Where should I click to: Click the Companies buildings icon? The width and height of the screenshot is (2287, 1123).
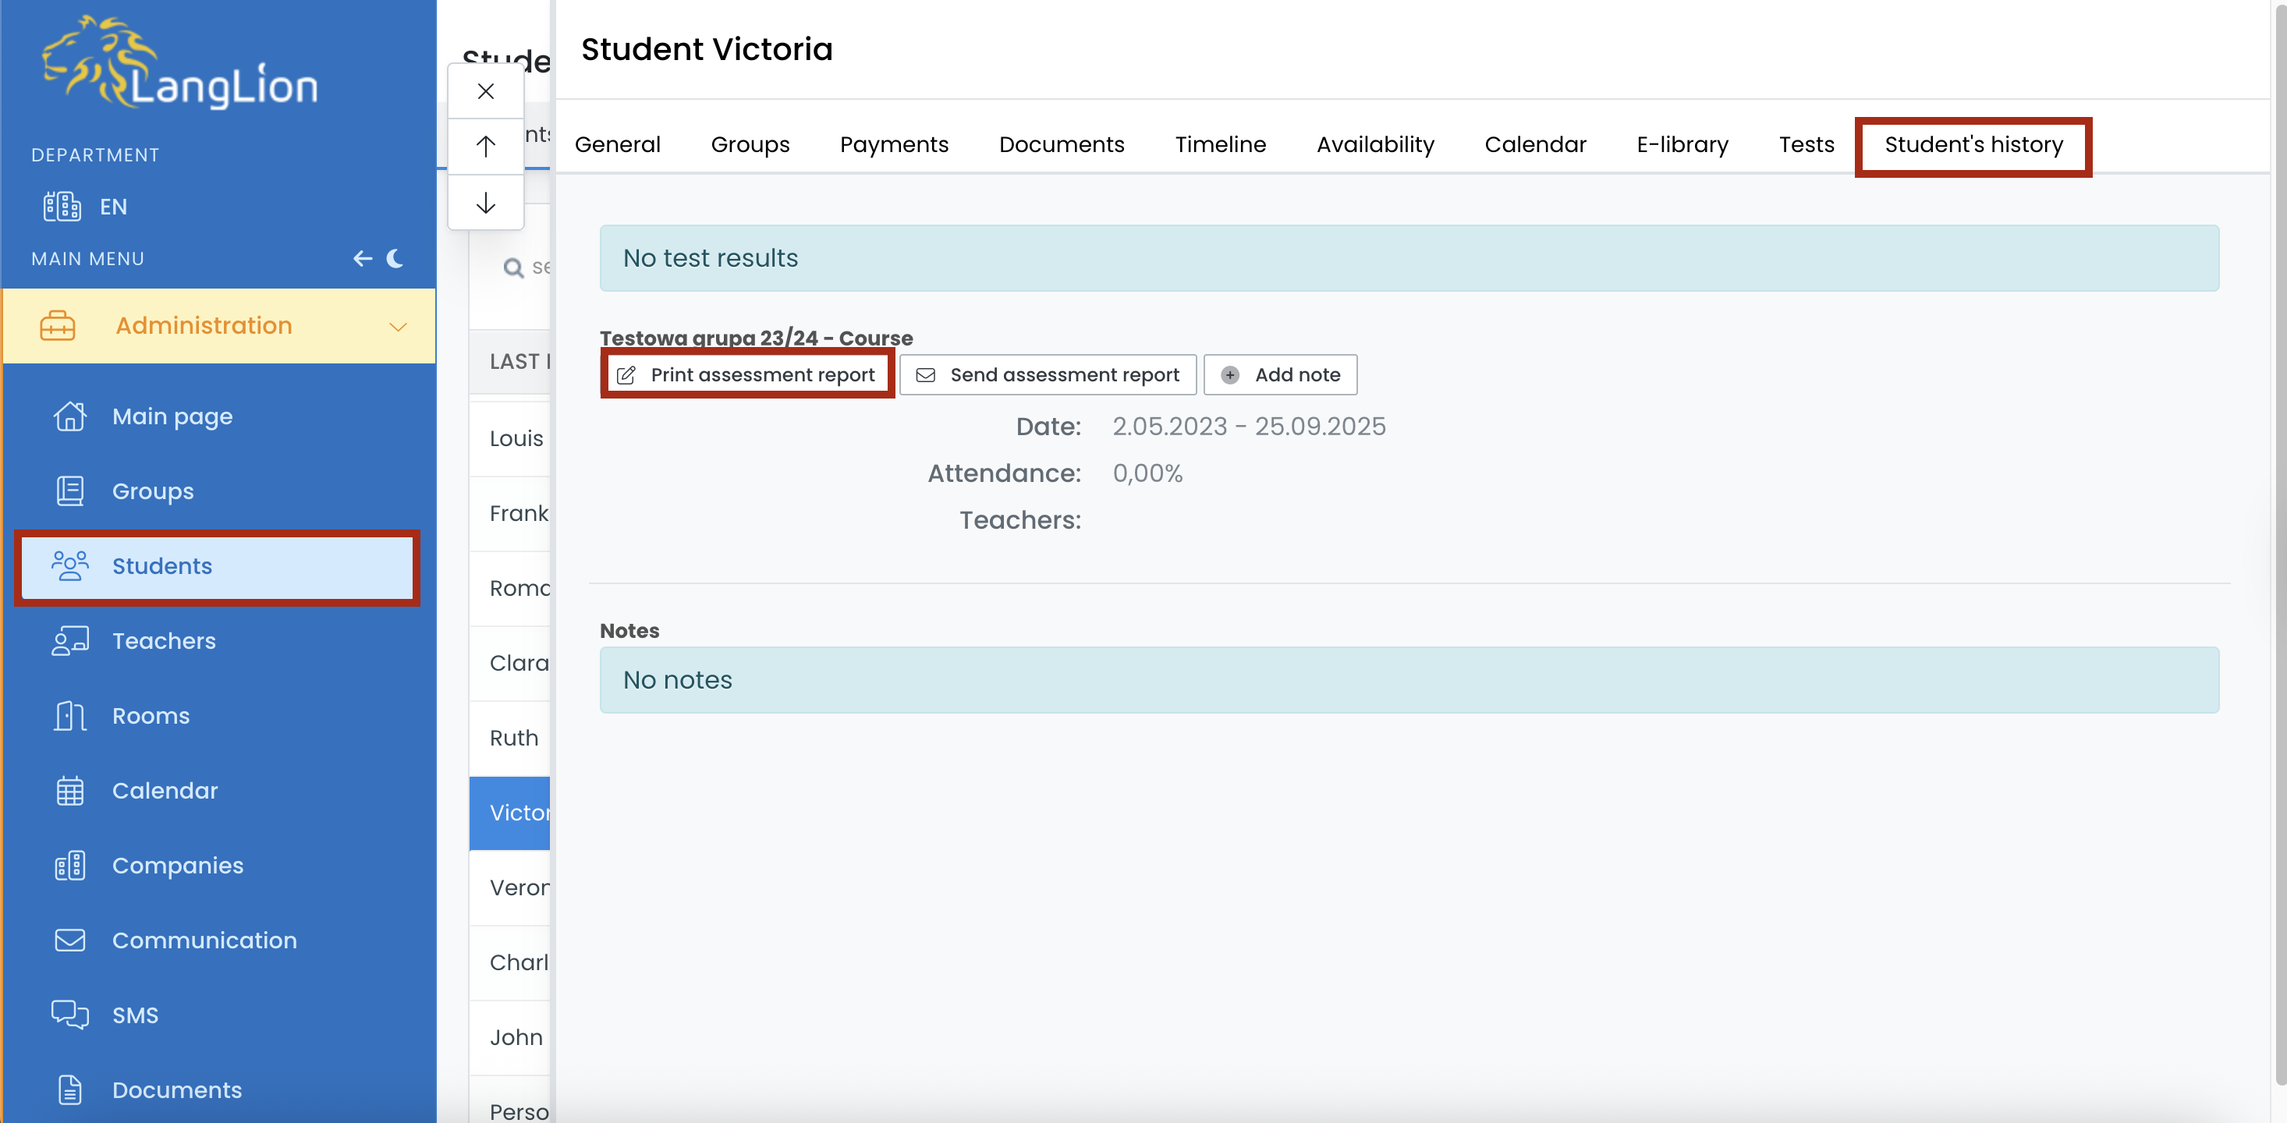(x=70, y=865)
